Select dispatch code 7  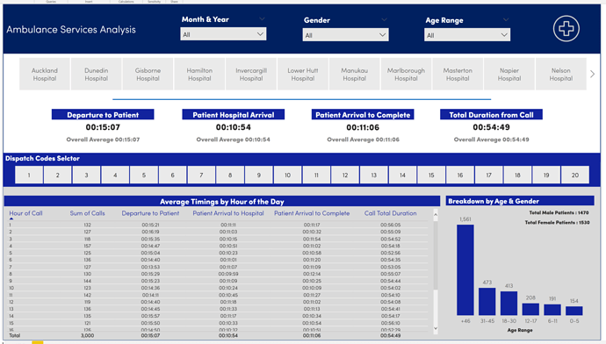coord(201,175)
